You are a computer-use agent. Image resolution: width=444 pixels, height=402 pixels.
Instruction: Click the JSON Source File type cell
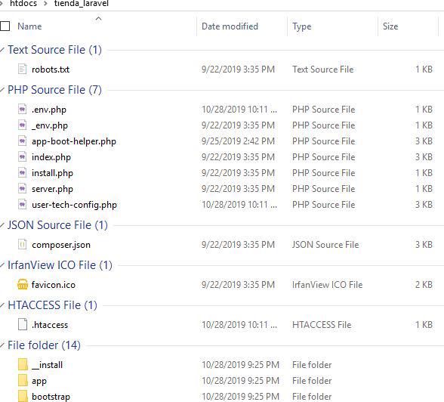click(x=325, y=245)
